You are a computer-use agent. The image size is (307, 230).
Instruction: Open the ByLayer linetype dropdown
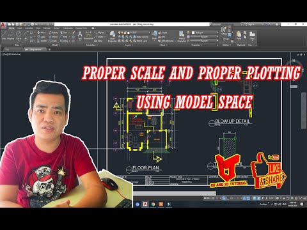tap(204, 41)
